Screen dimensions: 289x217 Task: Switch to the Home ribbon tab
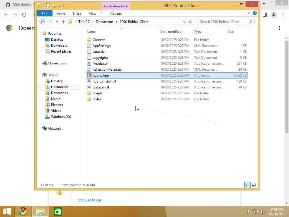[61, 14]
